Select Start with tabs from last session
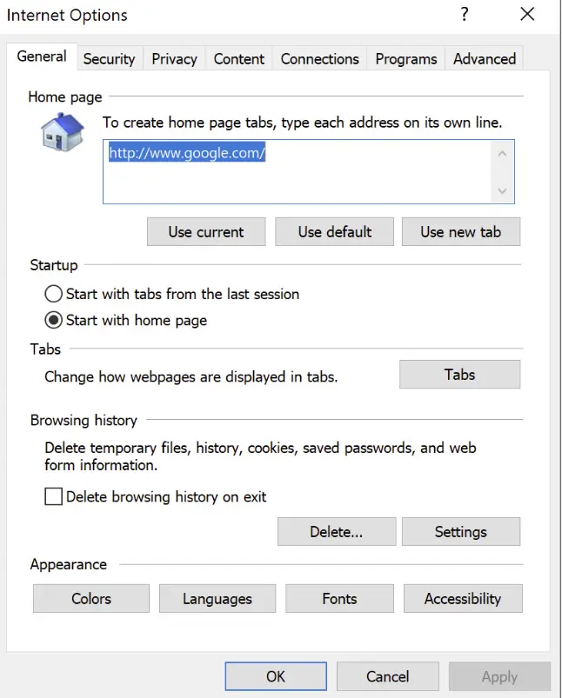The image size is (562, 698). [x=54, y=294]
